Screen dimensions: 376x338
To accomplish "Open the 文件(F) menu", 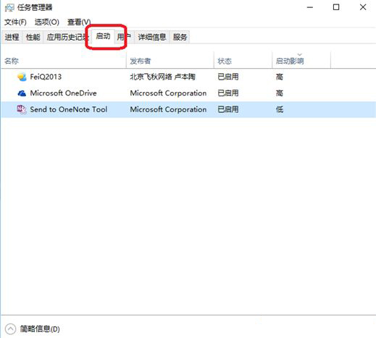I will click(x=15, y=22).
